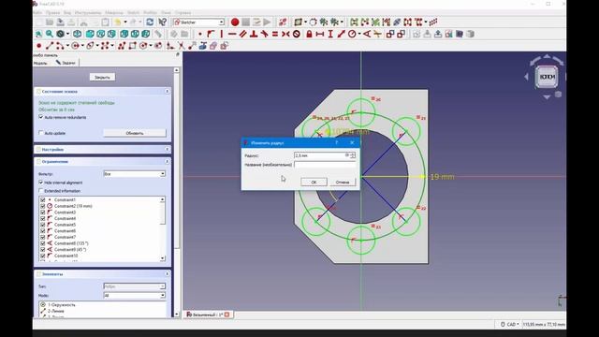Open the File menu
599x337 pixels.
pyautogui.click(x=37, y=12)
